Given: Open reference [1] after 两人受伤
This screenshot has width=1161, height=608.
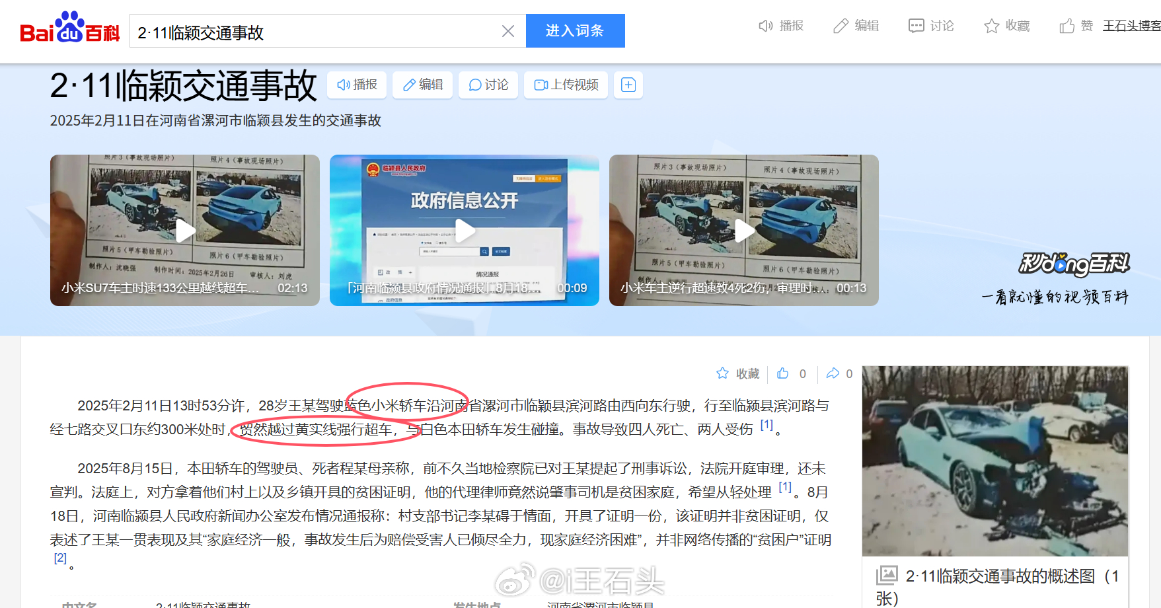Looking at the screenshot, I should coord(767,425).
